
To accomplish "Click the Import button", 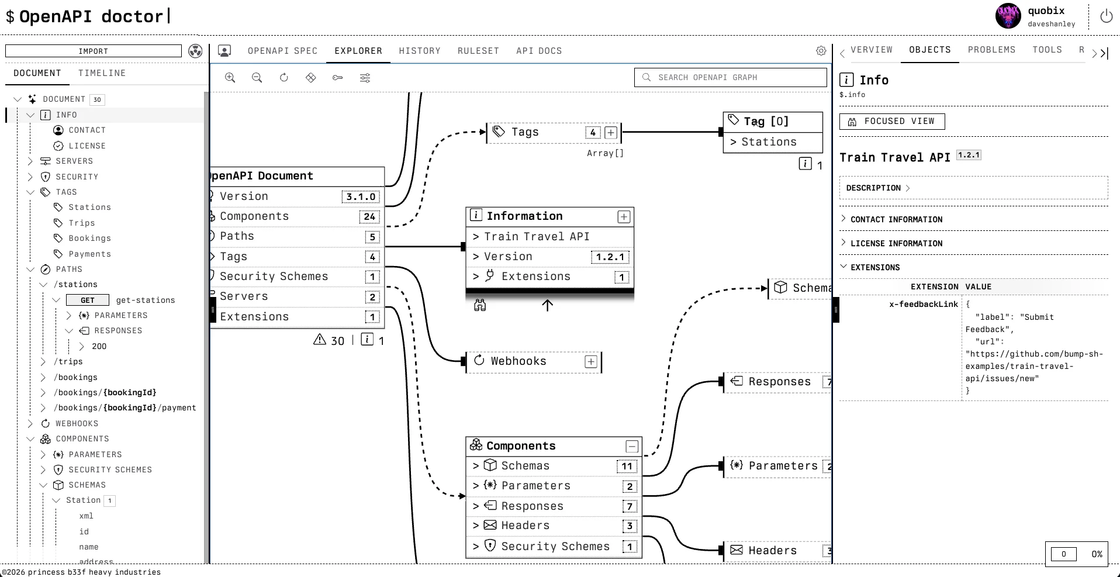I will [94, 51].
